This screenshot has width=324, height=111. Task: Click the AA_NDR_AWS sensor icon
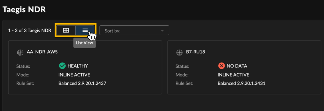click(x=20, y=53)
